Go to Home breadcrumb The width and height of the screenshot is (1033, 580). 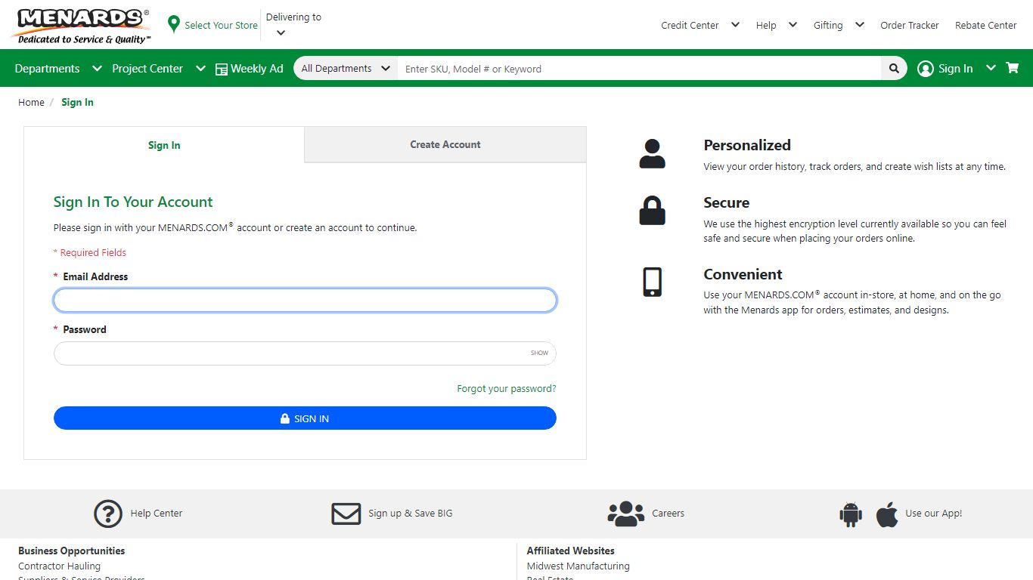tap(31, 103)
